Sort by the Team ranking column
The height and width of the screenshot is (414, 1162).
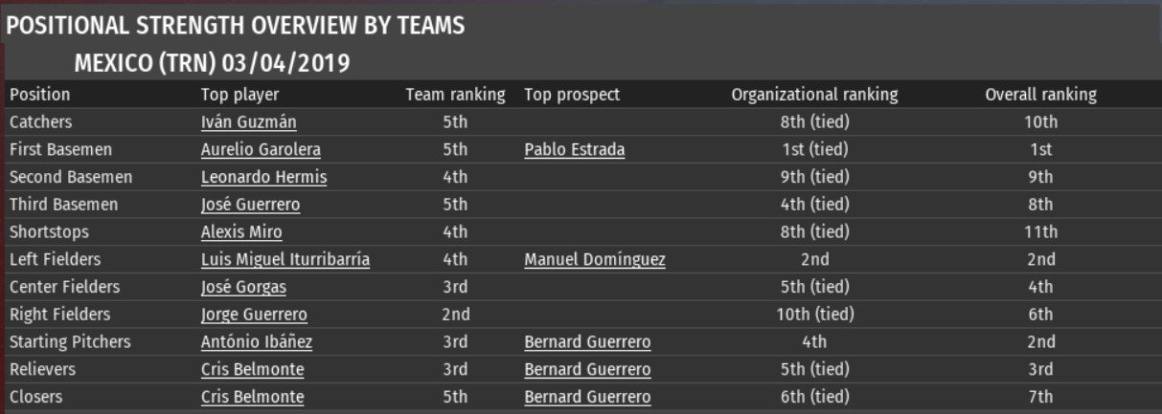pyautogui.click(x=455, y=95)
